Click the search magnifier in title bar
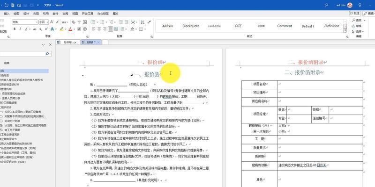This screenshot has width=375, height=187. pos(327,5)
